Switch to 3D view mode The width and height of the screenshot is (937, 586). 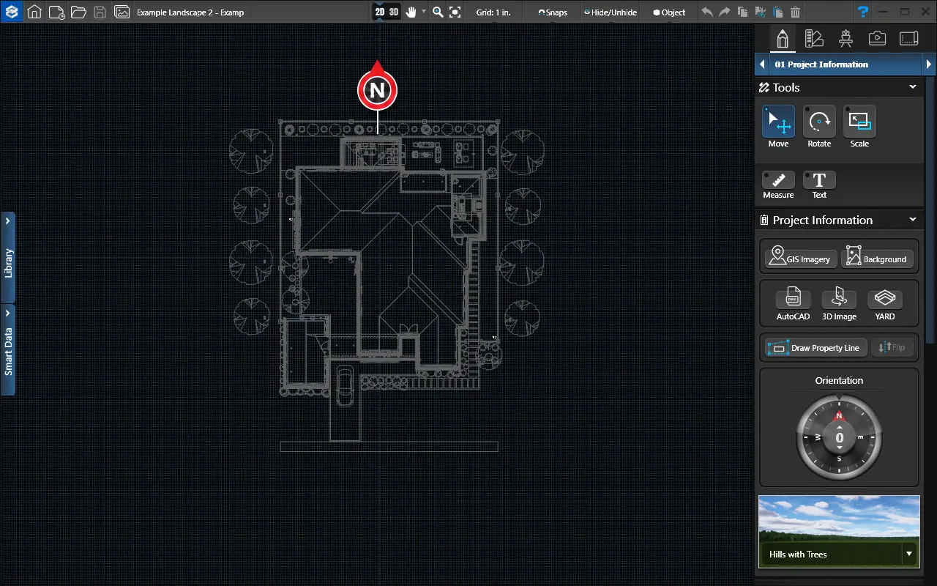394,12
